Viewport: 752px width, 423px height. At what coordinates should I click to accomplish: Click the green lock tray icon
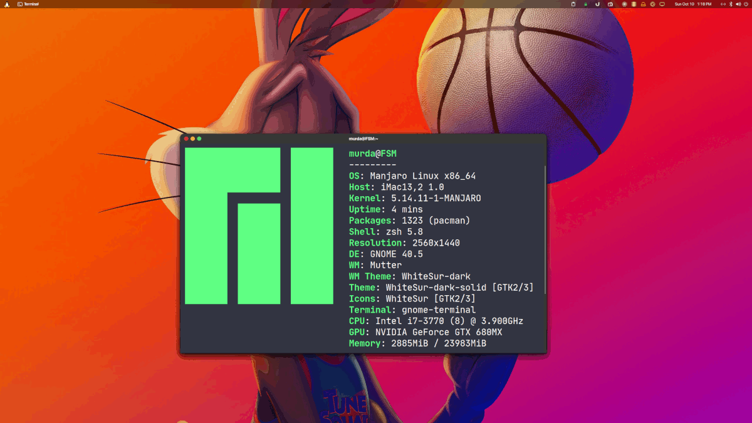(x=586, y=4)
